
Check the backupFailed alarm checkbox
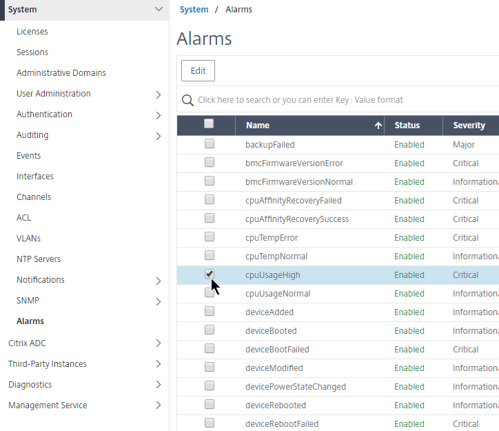click(x=210, y=144)
